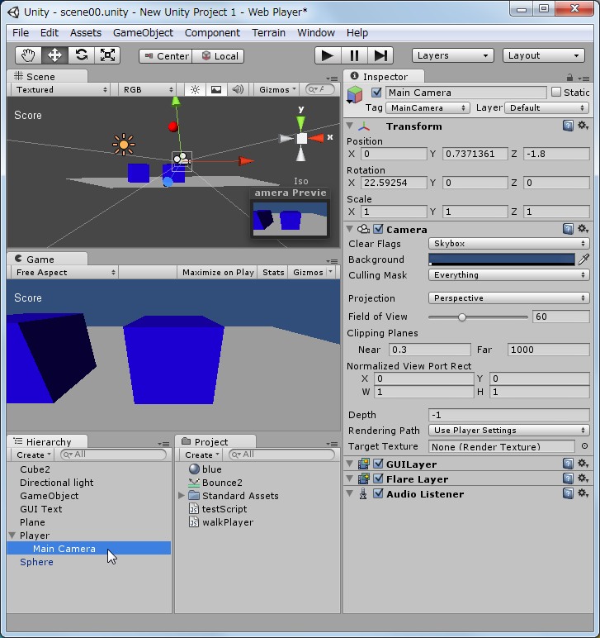
Task: Toggle Maximize on Play button
Action: click(218, 272)
